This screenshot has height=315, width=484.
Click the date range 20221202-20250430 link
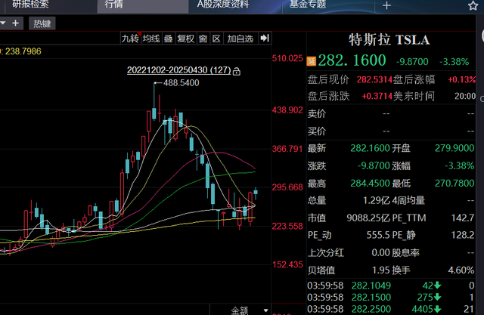[x=179, y=70]
